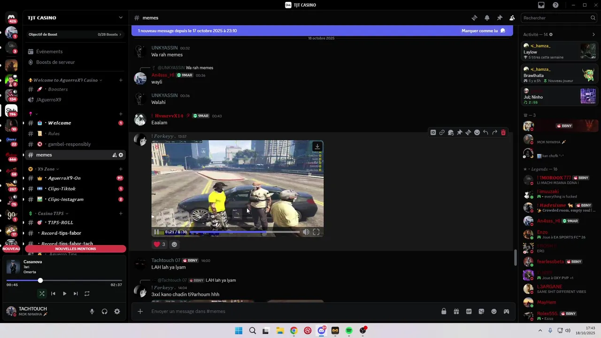Open the gambel-responsibly channel
The height and width of the screenshot is (338, 601).
pos(75,144)
